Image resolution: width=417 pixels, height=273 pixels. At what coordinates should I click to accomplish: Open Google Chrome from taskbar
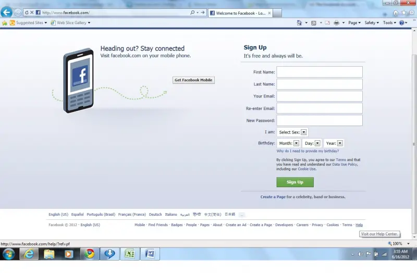89,254
